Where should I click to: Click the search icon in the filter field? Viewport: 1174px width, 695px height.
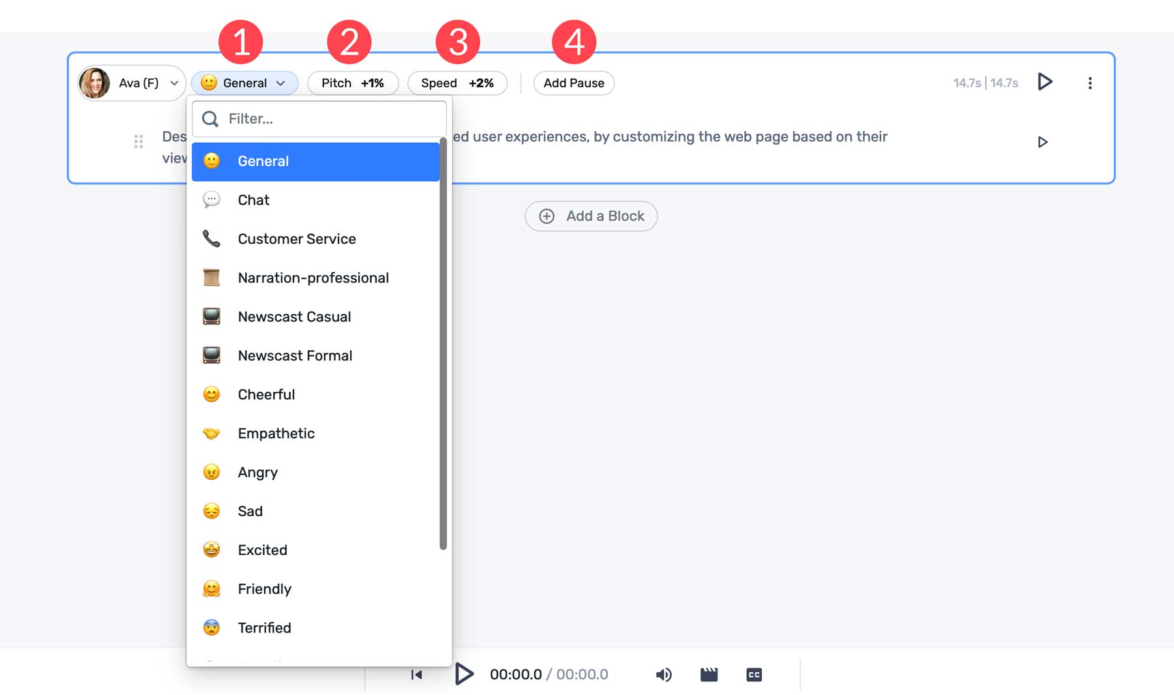click(210, 119)
